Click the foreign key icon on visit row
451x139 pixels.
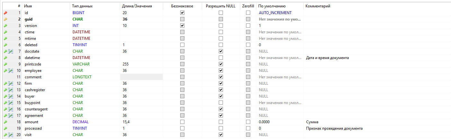click(11, 135)
